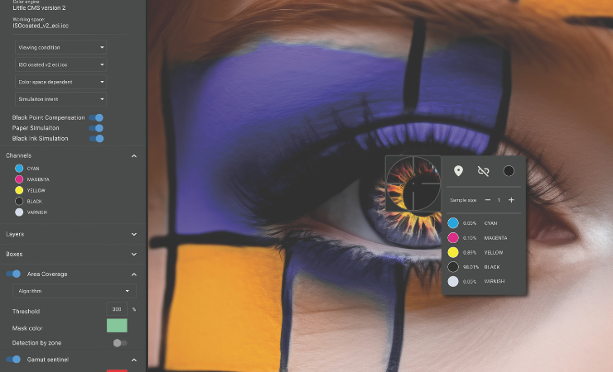
Task: Turn off Black Ink Simulation
Action: pos(96,138)
